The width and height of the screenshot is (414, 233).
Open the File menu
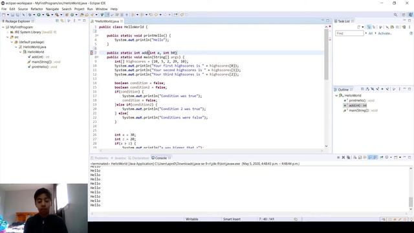coord(4,9)
